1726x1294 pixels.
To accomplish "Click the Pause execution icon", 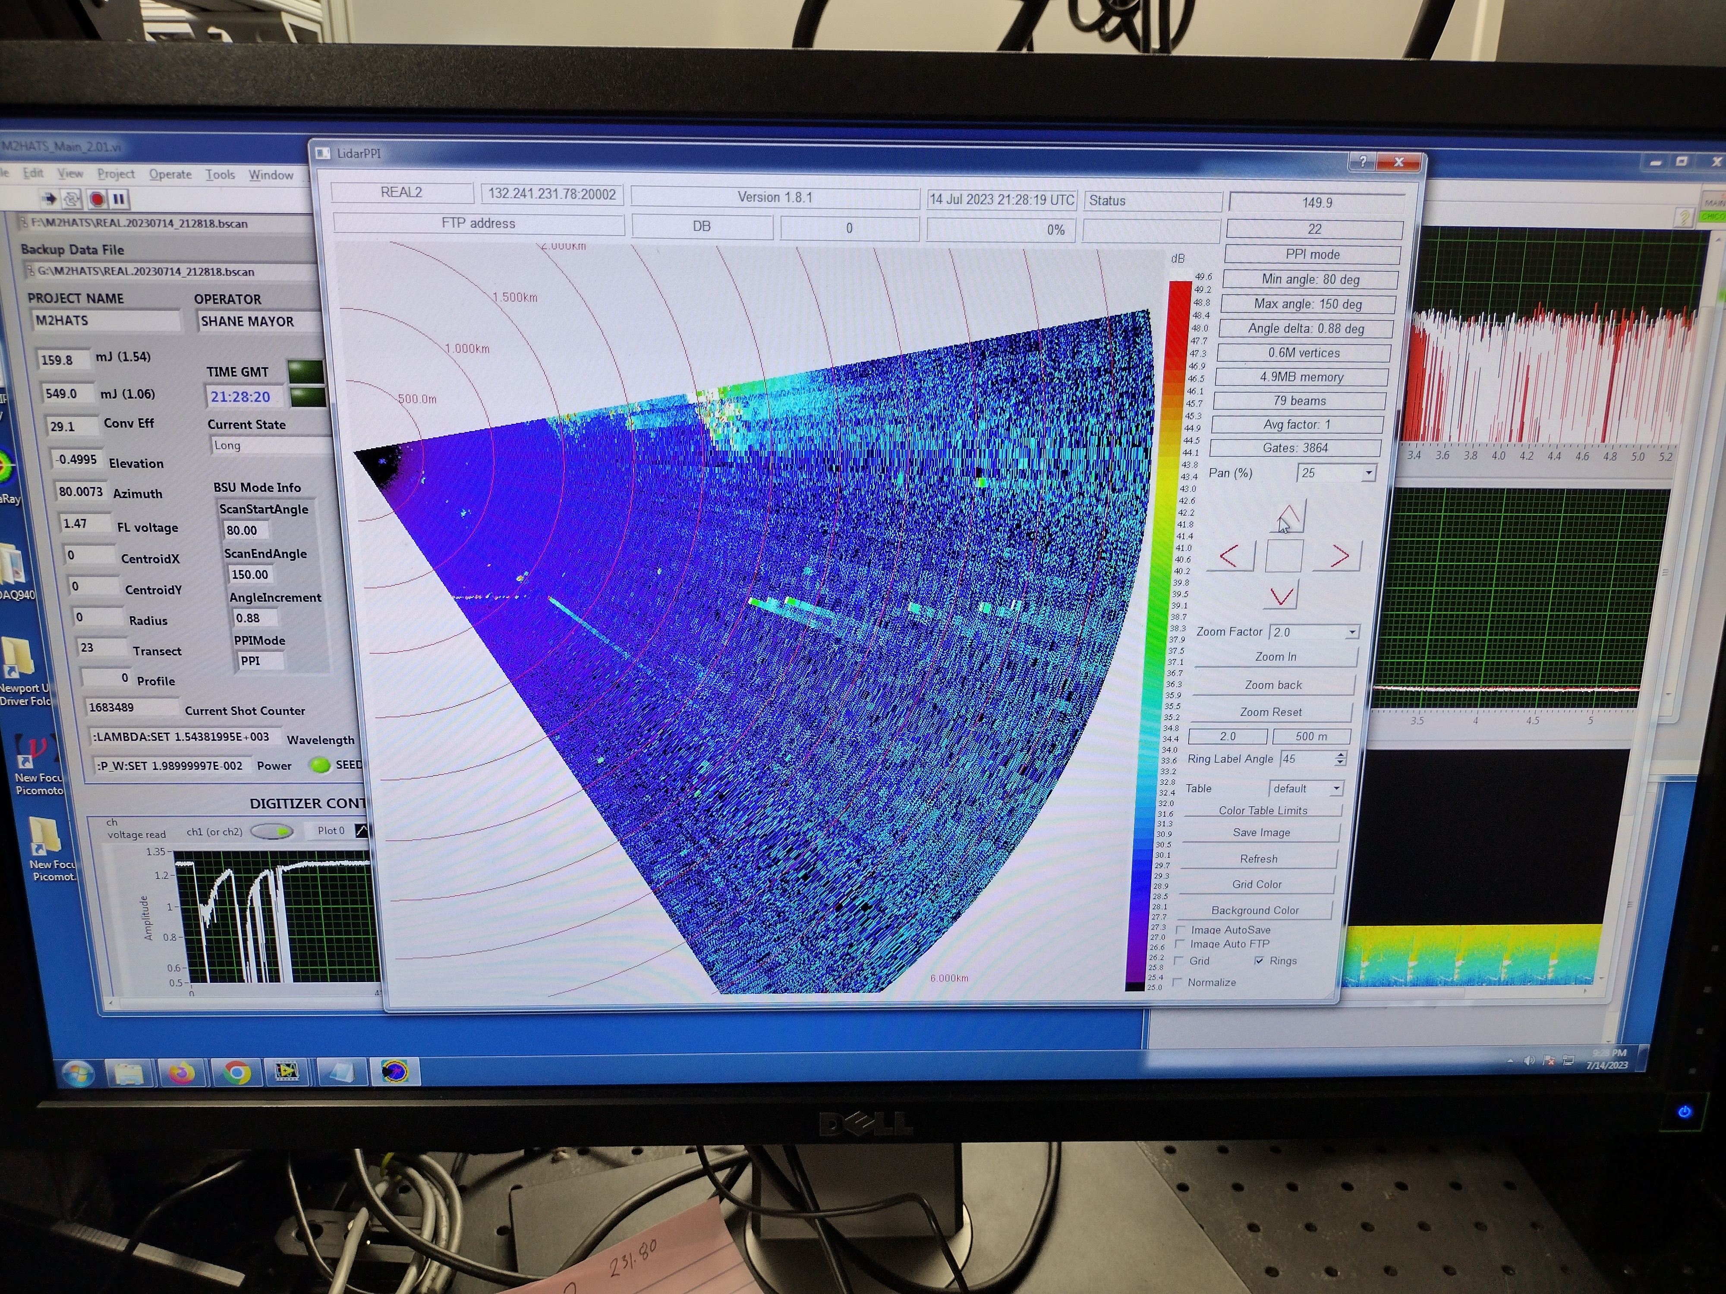I will (119, 200).
